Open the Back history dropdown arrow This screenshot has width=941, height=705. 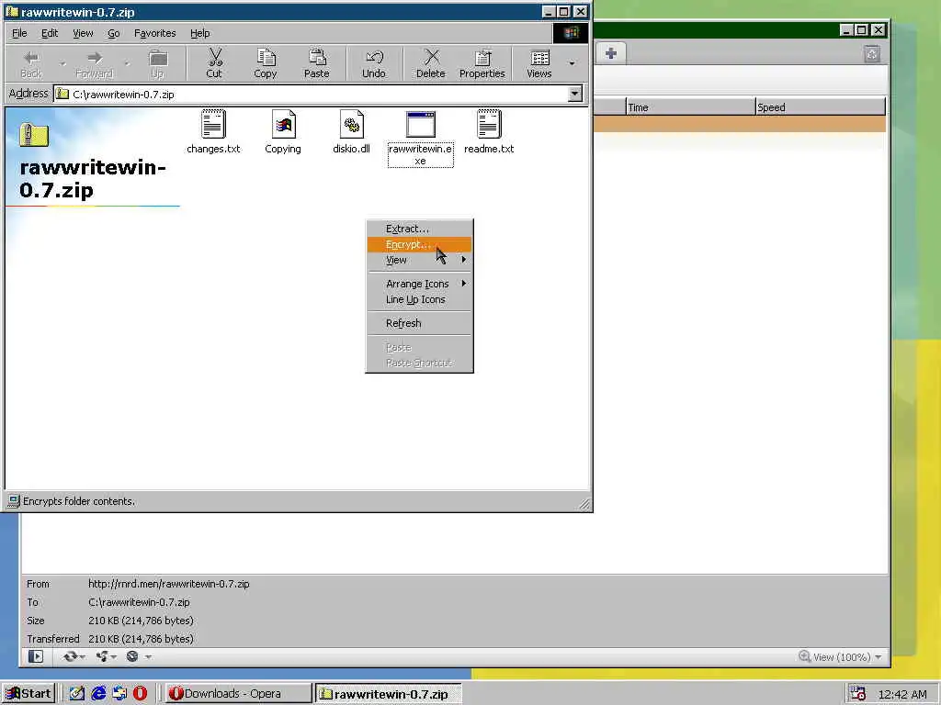pos(62,63)
